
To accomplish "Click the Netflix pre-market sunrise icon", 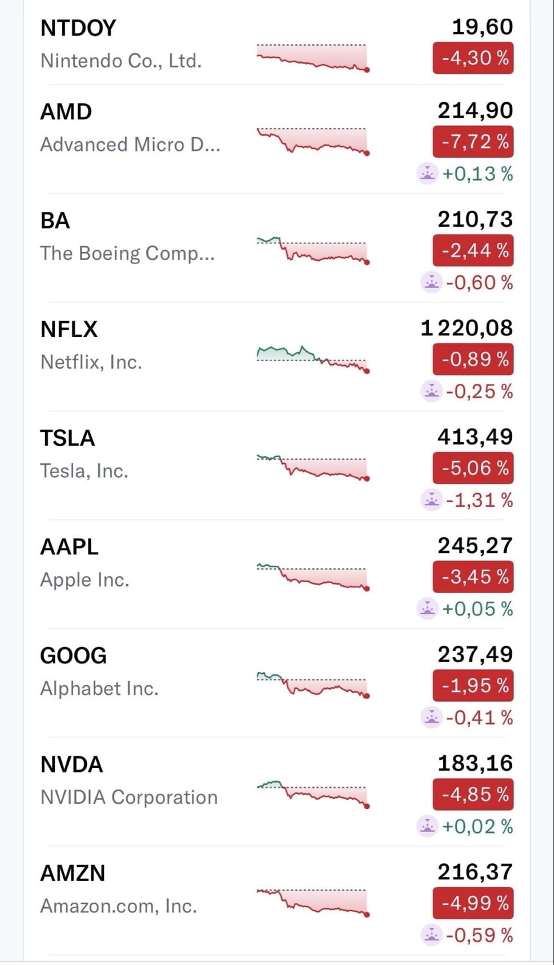I will (431, 391).
